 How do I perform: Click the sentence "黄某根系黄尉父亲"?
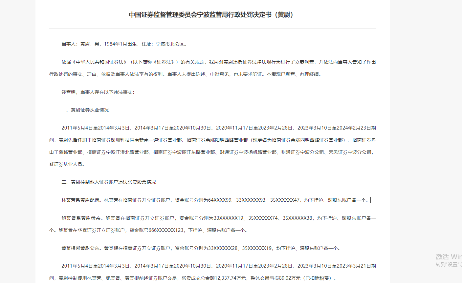point(80,248)
